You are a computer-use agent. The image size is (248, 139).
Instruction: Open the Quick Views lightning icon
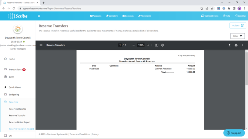6,87
